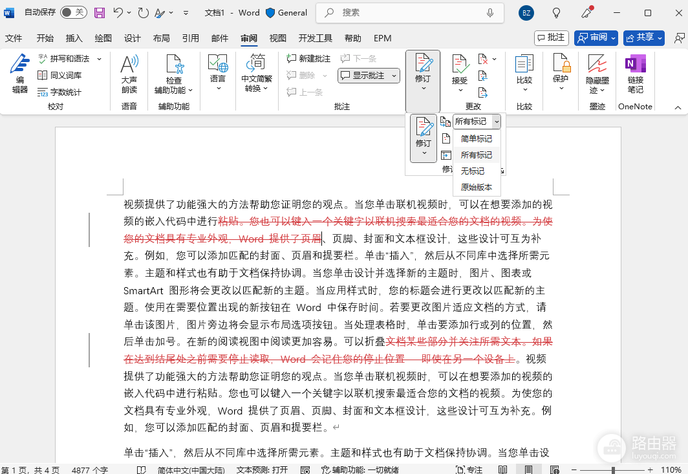Open the Thesaurus (同义词库)
688x474 pixels.
(x=60, y=76)
